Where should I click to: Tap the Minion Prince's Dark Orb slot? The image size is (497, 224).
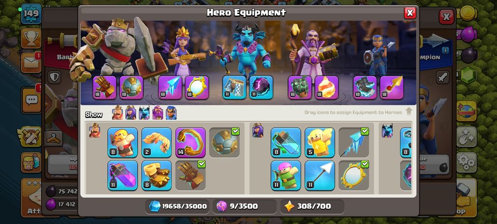tap(261, 88)
